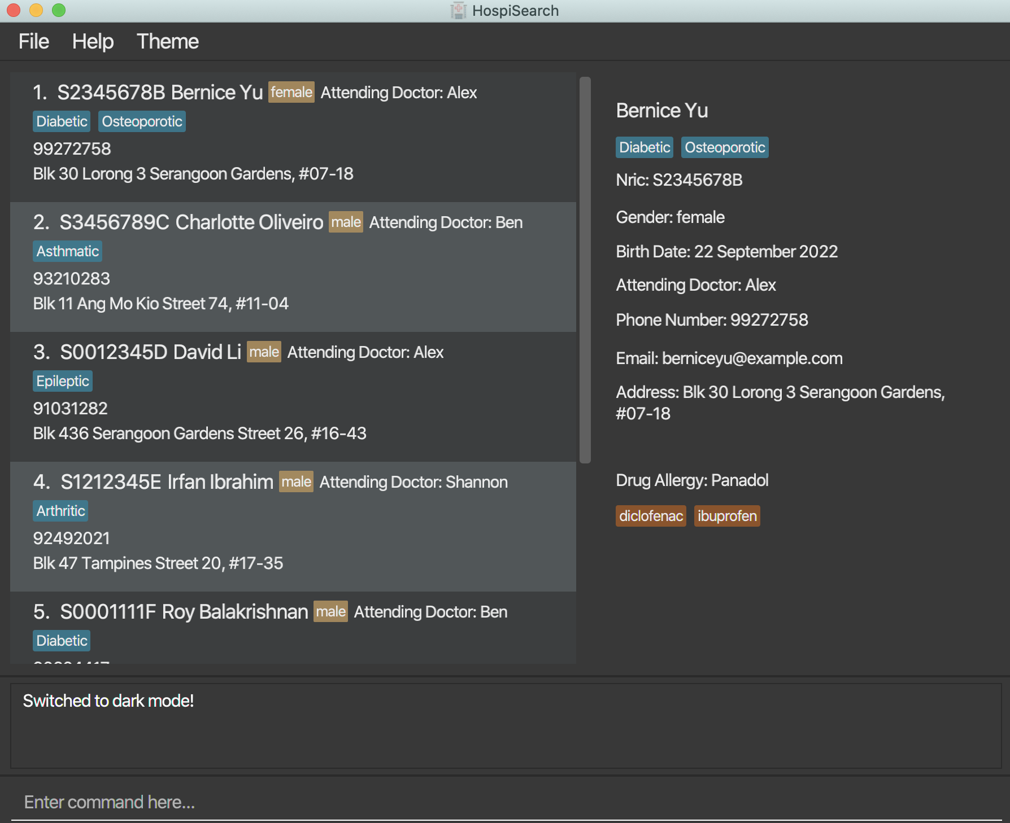Image resolution: width=1010 pixels, height=823 pixels.
Task: Click the Arthritic tag
Action: [x=60, y=511]
